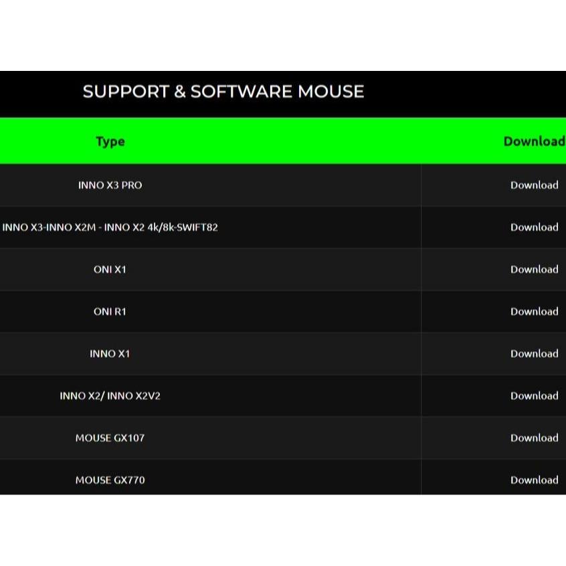Click the Download column header
Viewport: 566px width, 566px height.
pyautogui.click(x=534, y=141)
